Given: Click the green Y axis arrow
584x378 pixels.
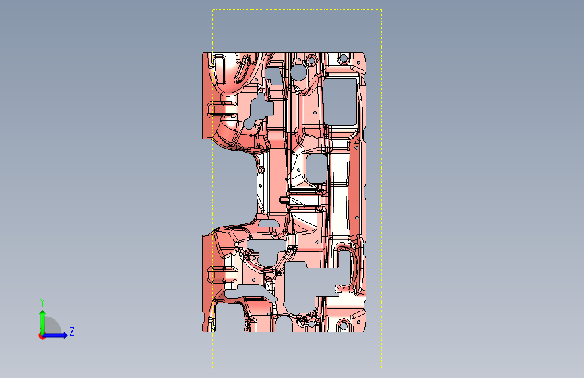Looking at the screenshot, I should click(43, 322).
